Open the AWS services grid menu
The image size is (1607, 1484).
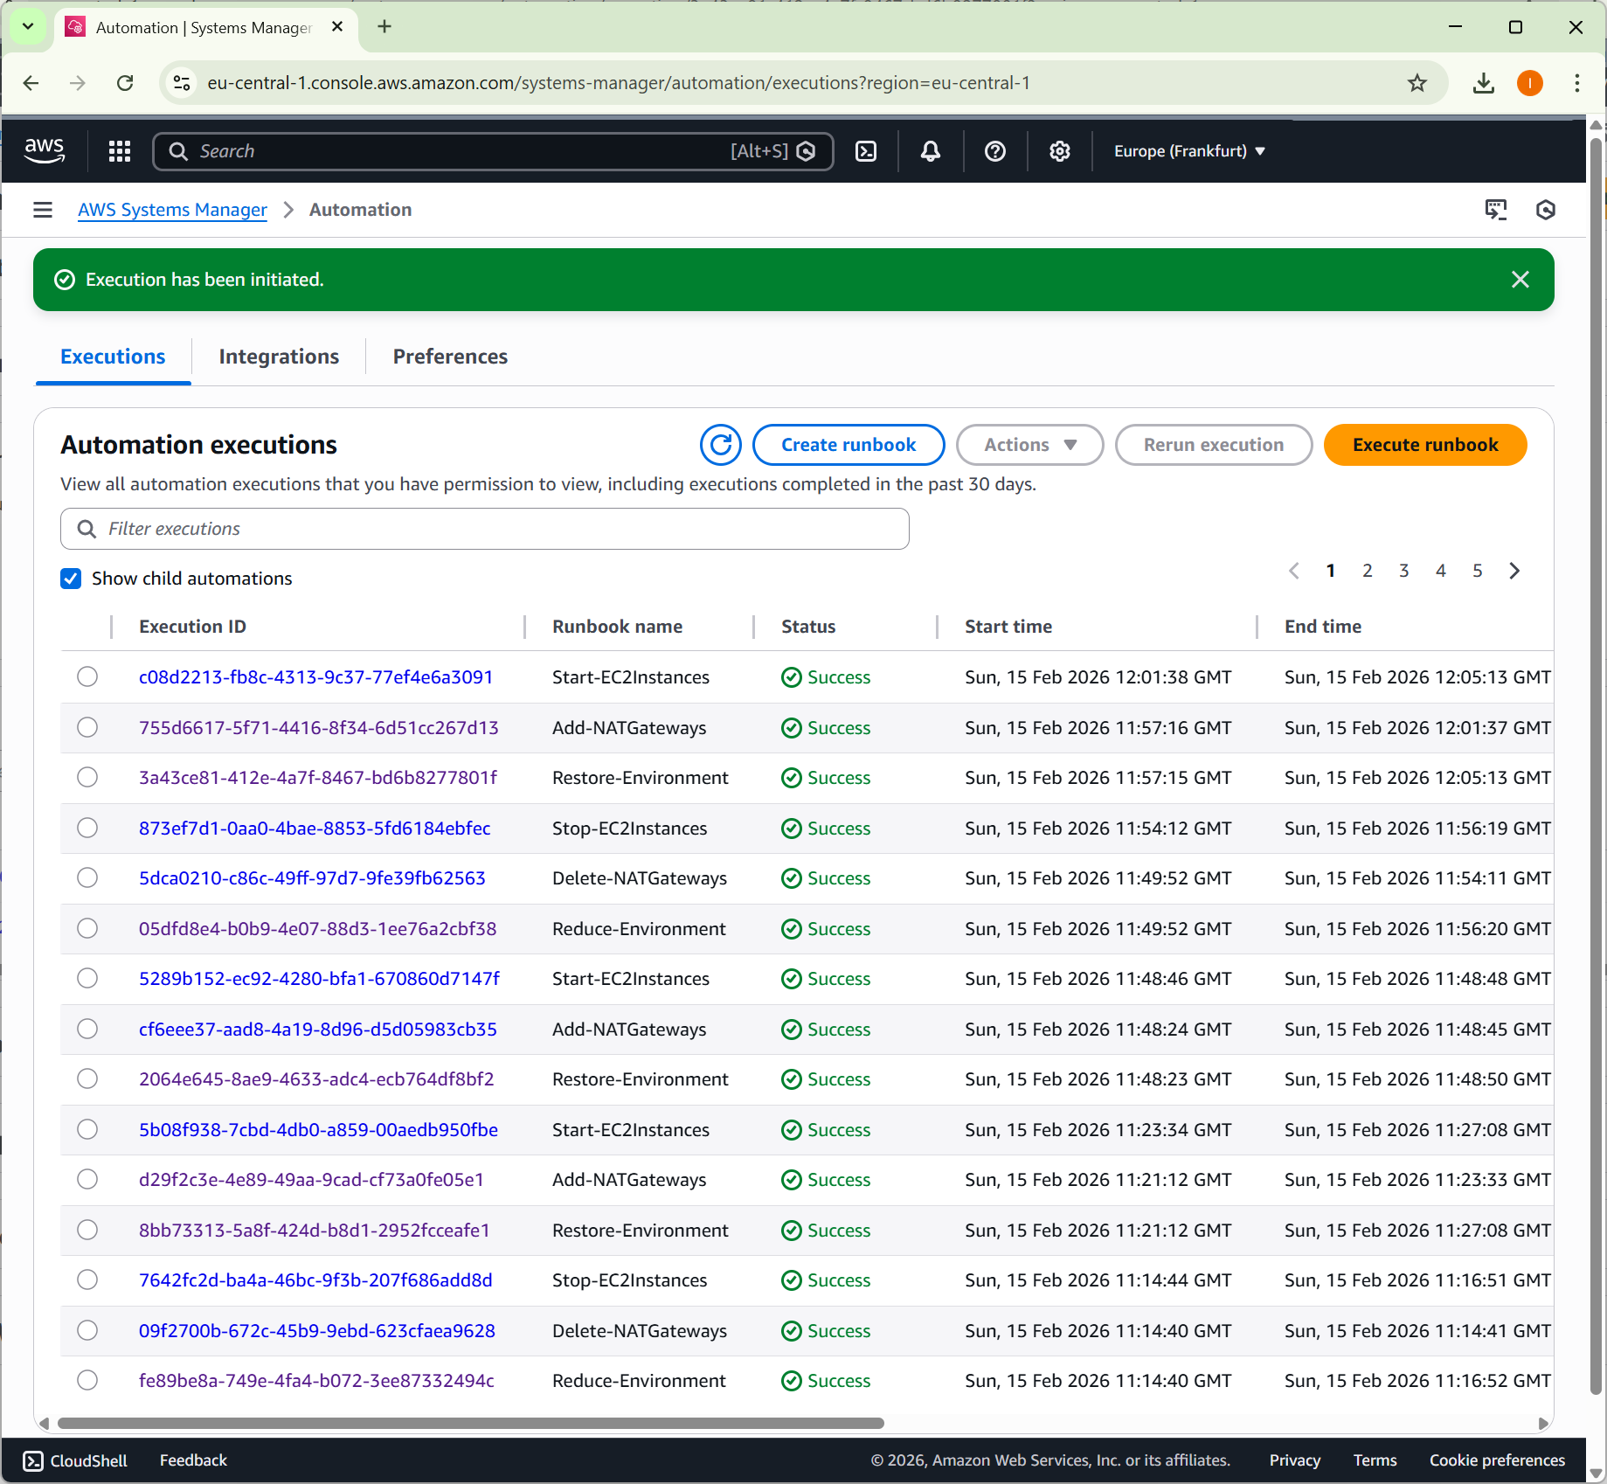click(x=120, y=151)
